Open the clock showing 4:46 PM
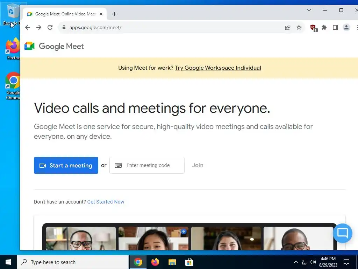 (328, 262)
